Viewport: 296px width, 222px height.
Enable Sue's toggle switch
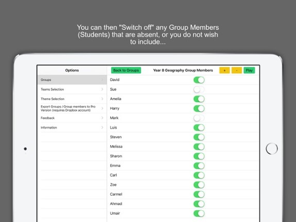click(199, 89)
